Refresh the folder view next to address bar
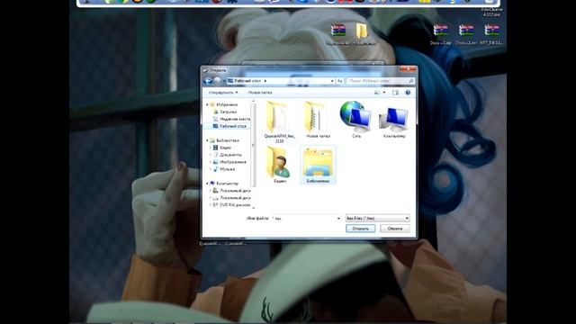This screenshot has height=324, width=576. tap(340, 81)
